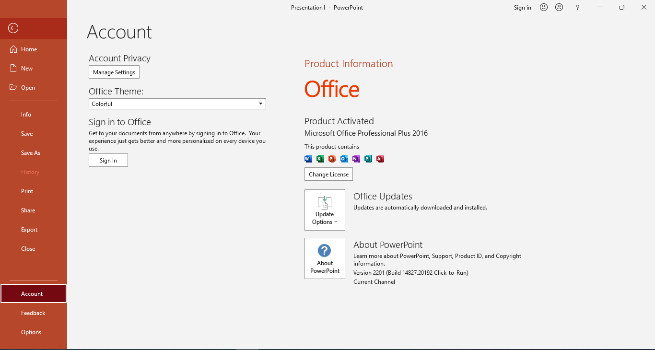Click the Open folder icon
655x350 pixels.
pyautogui.click(x=13, y=88)
